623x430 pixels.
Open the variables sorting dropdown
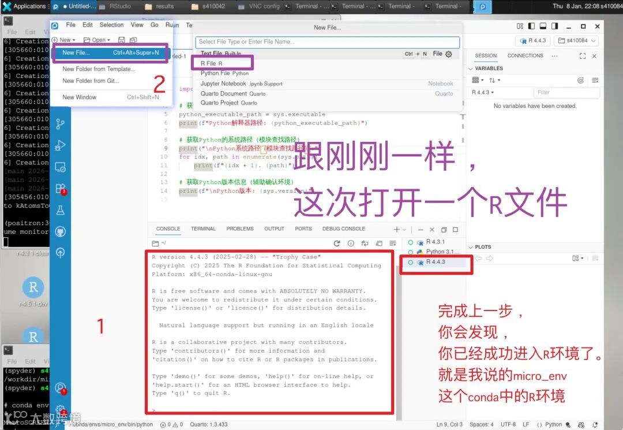[x=495, y=80]
